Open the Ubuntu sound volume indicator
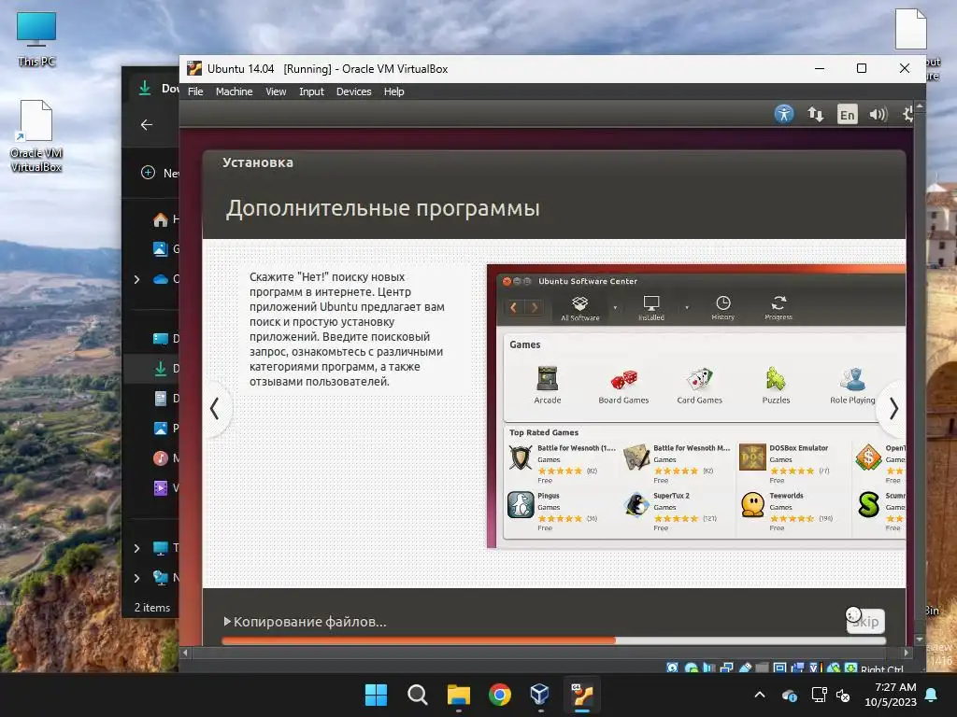Screen dimensions: 957x717 878,114
